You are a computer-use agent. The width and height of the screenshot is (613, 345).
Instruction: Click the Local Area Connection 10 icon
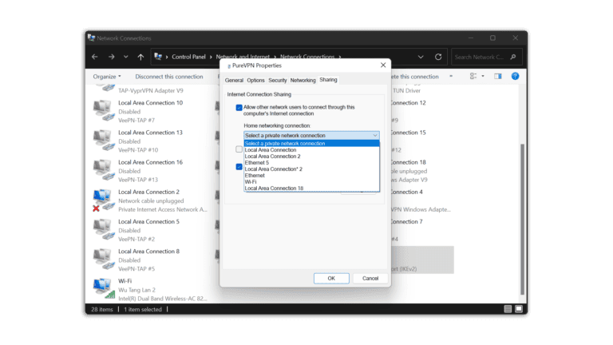(x=102, y=108)
